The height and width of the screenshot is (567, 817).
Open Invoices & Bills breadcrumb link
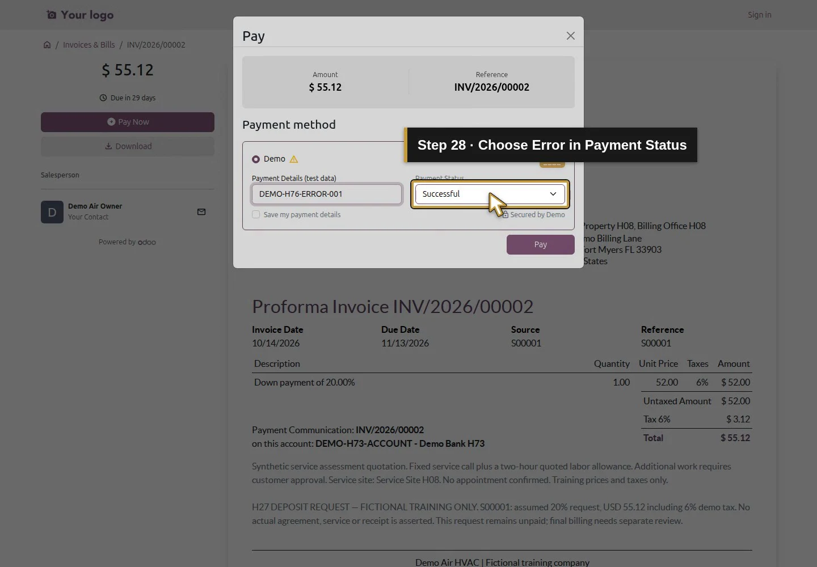click(x=89, y=45)
